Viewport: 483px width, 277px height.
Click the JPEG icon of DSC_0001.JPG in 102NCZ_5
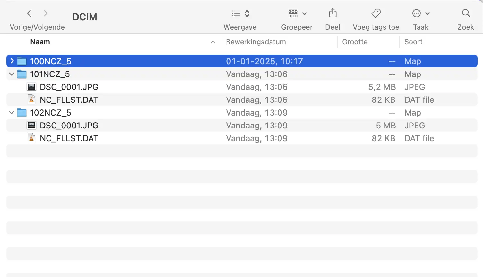point(31,126)
